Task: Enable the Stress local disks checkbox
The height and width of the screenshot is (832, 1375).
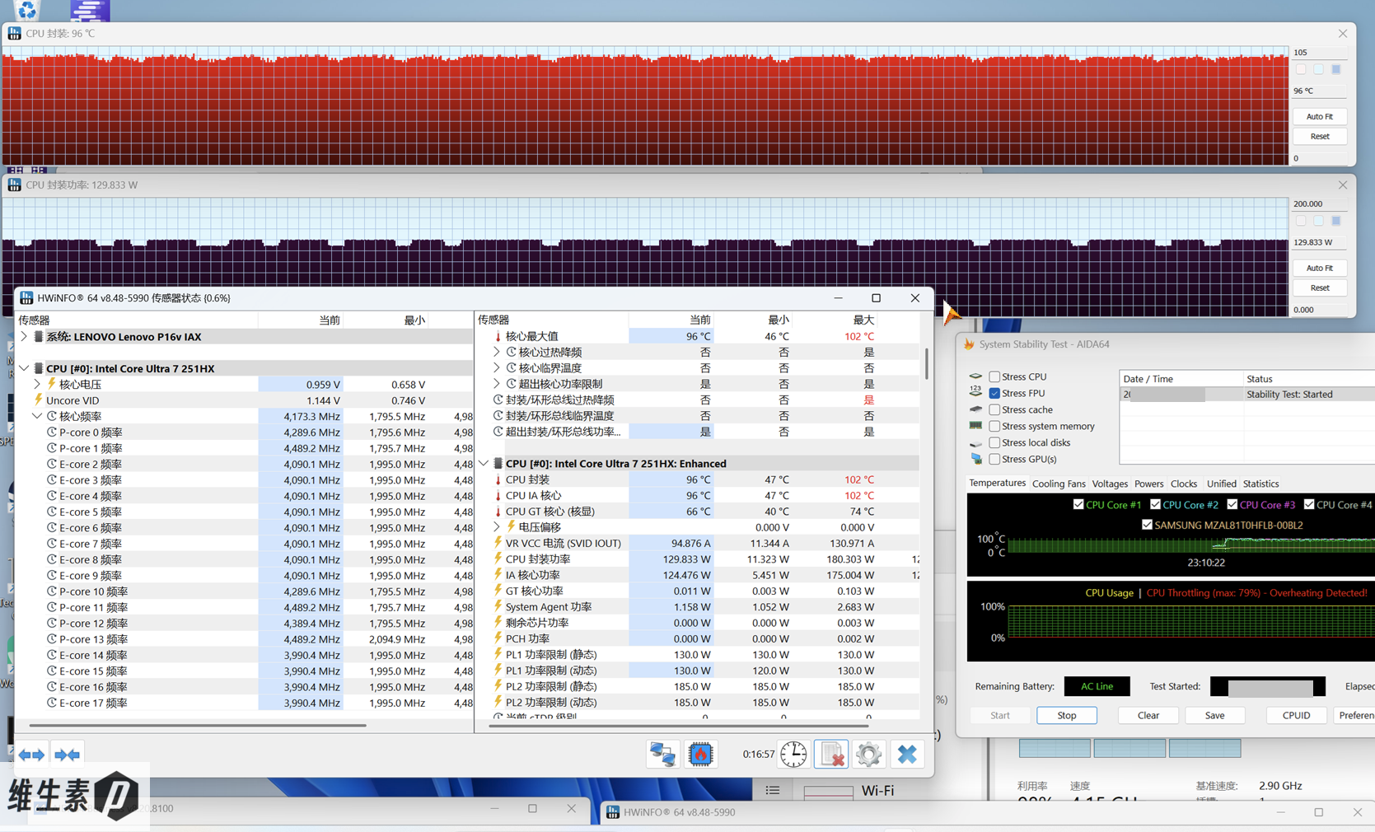Action: point(994,442)
